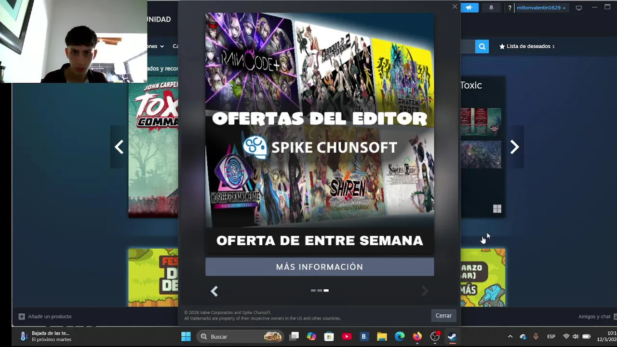Switch to Big Picture mode monitor icon
This screenshot has width=617, height=347.
point(579,8)
